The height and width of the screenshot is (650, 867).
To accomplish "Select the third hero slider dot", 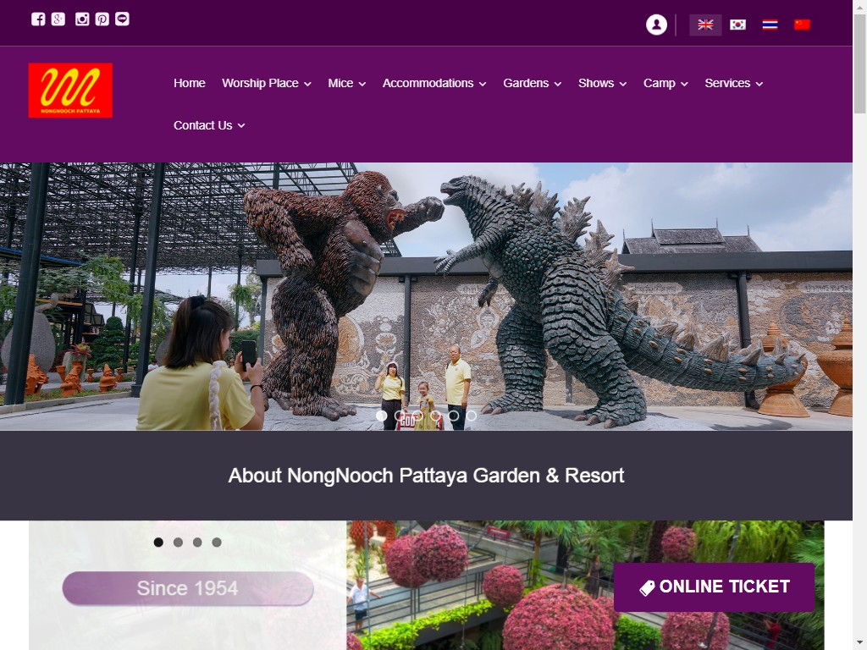I will click(x=417, y=416).
